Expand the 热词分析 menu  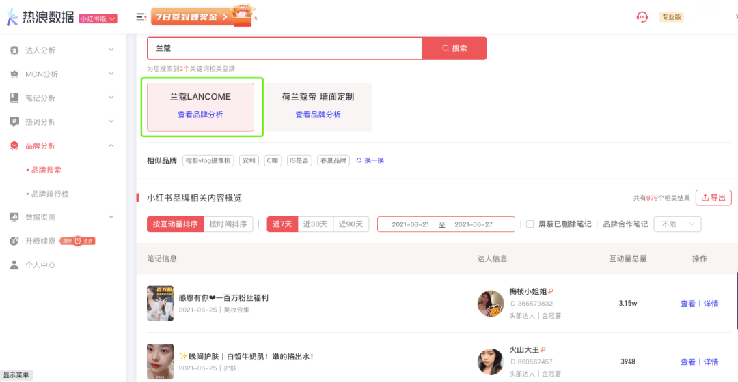[x=111, y=121]
